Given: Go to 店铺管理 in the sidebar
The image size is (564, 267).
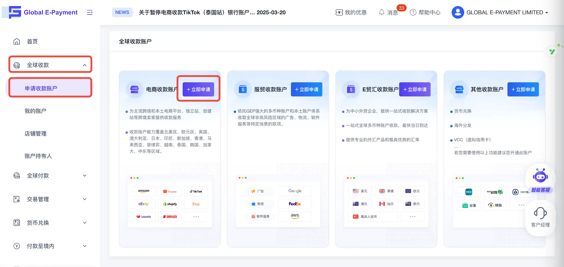Looking at the screenshot, I should pos(35,133).
